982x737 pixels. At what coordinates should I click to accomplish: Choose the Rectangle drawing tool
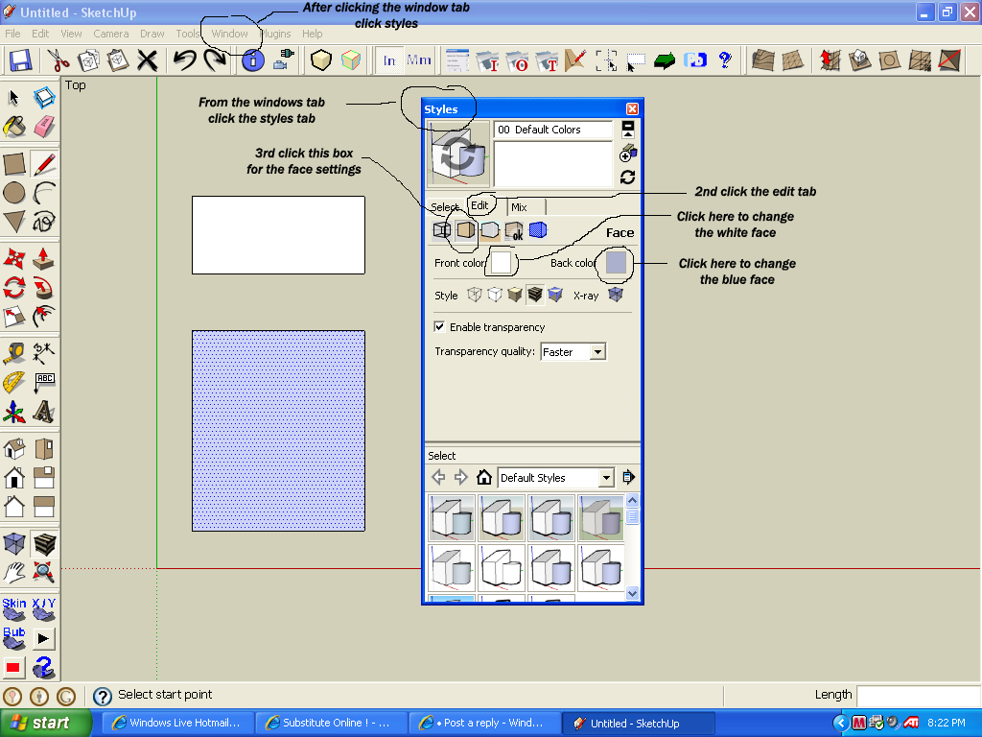[x=14, y=163]
